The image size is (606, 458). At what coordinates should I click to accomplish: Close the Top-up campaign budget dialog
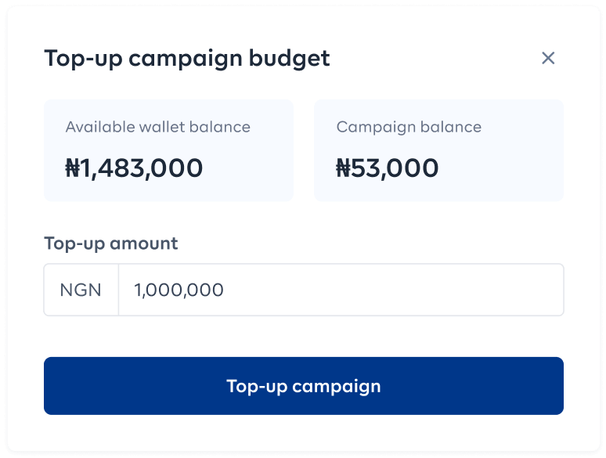(548, 59)
